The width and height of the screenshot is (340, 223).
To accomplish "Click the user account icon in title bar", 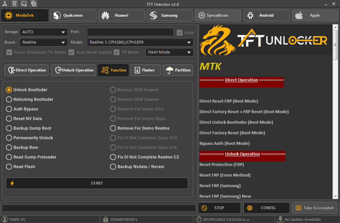I will point(5,4).
